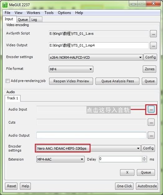Open the Zones button

(x=149, y=69)
